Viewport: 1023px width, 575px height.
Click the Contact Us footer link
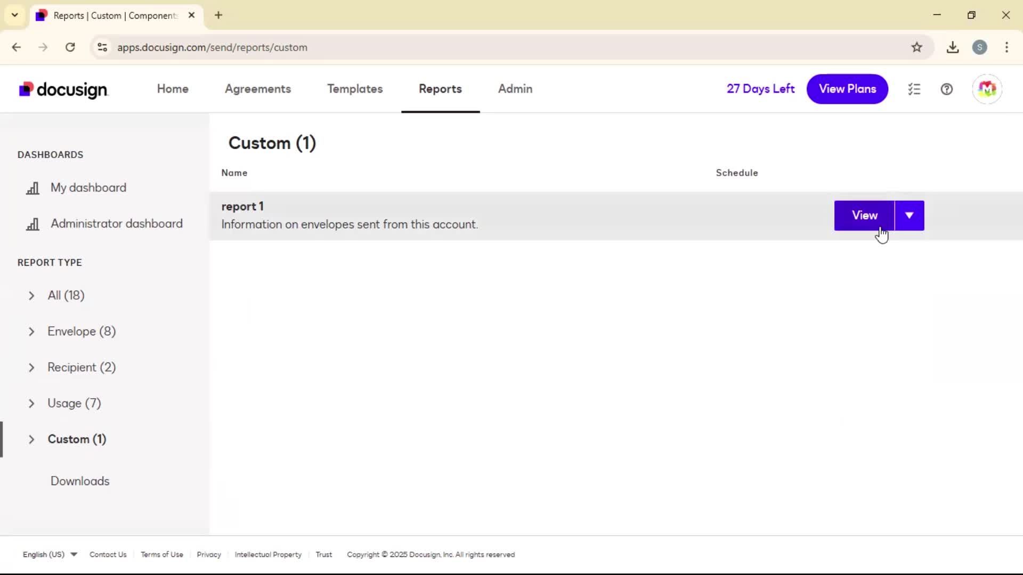[x=108, y=554]
